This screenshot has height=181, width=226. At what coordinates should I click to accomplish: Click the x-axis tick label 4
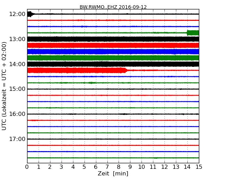click(x=73, y=167)
